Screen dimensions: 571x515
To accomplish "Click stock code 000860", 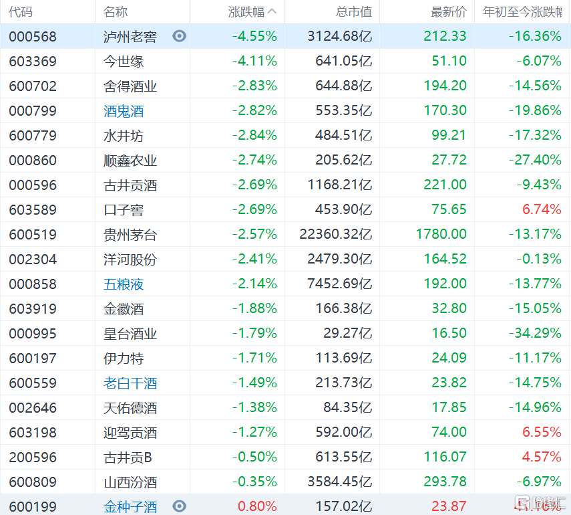I will tap(33, 161).
